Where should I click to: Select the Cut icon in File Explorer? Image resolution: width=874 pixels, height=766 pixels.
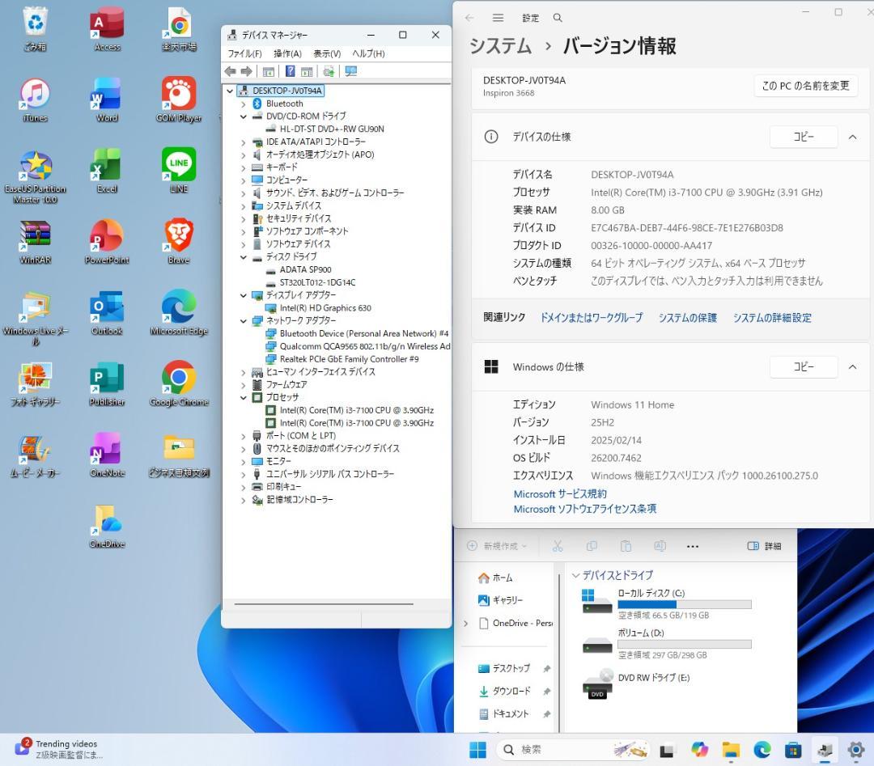click(558, 546)
